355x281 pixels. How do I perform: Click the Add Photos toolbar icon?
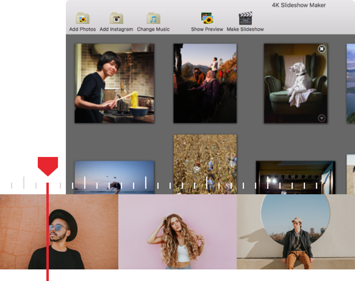tap(82, 18)
